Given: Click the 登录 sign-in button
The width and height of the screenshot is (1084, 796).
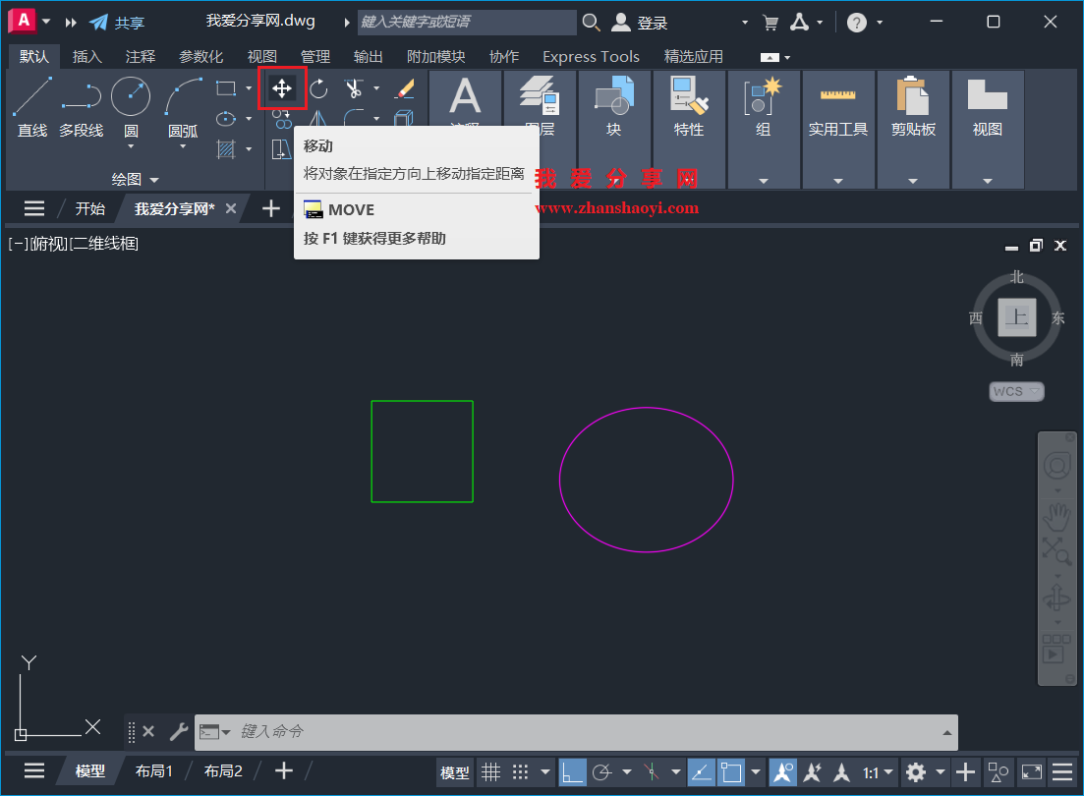Looking at the screenshot, I should pos(640,23).
